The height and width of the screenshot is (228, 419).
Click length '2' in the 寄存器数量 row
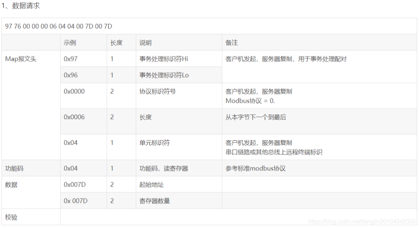pyautogui.click(x=112, y=201)
